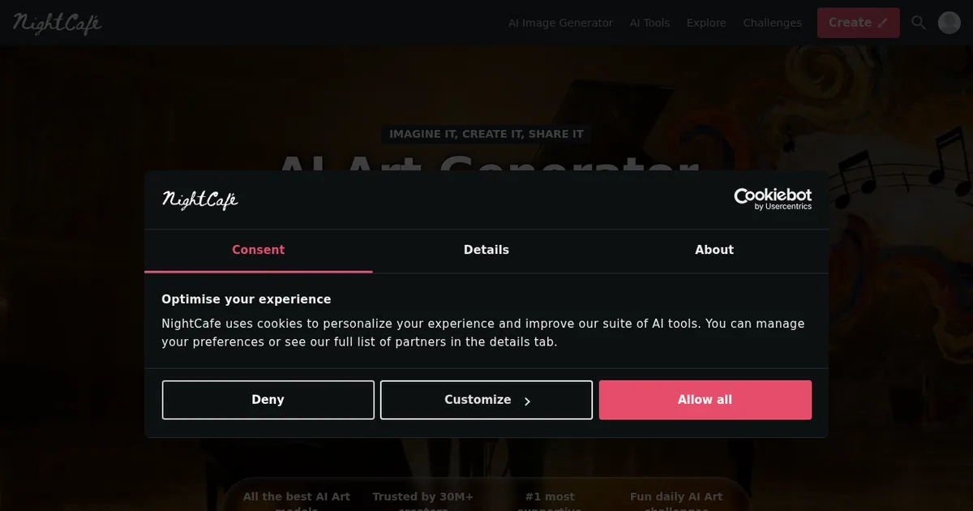Screen dimensions: 973x511
Task: Accept cookies with Allow all
Action: click(705, 400)
